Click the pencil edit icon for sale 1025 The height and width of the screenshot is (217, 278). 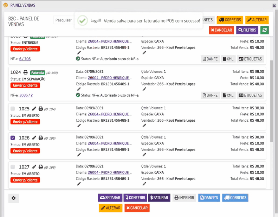click(x=34, y=109)
